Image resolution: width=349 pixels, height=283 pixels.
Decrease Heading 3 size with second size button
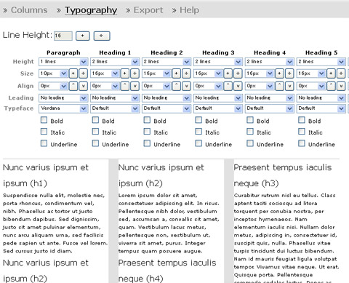point(238,73)
